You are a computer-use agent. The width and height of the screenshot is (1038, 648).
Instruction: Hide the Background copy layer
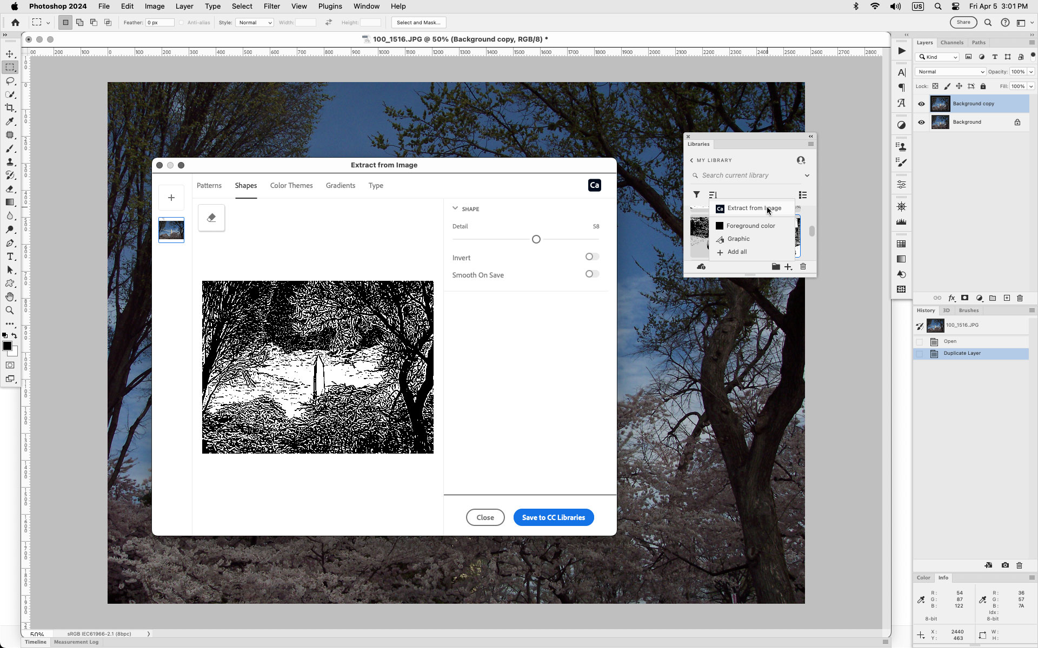click(921, 103)
